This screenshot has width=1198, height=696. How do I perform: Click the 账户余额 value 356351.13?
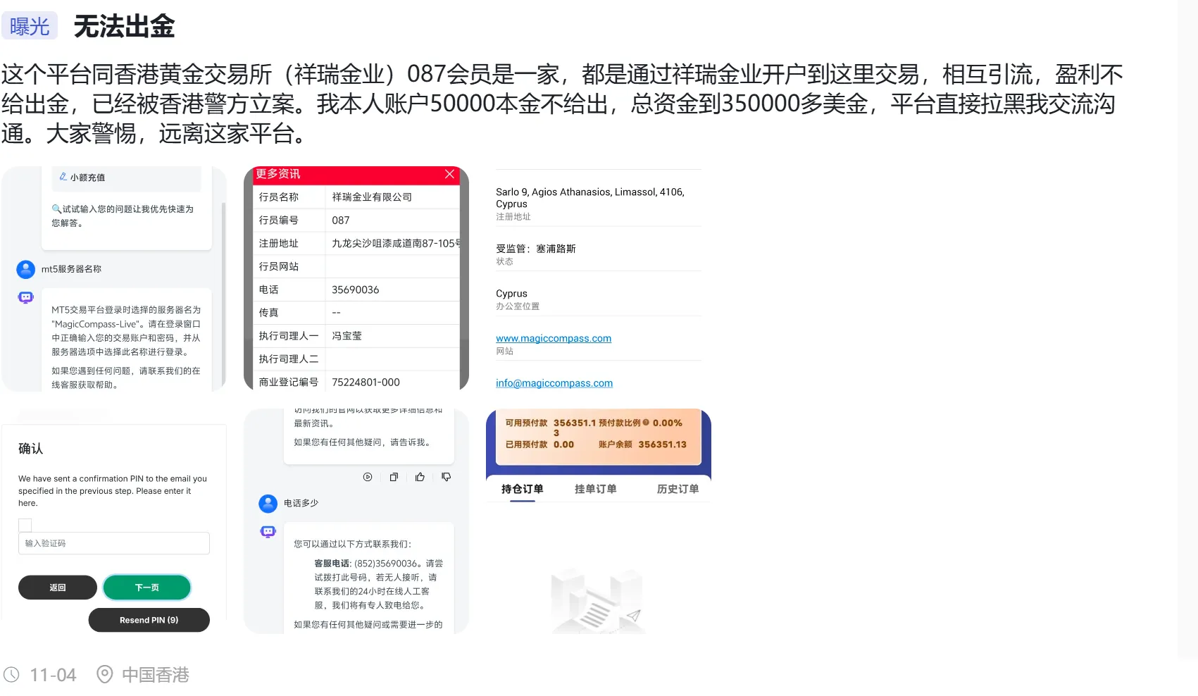coord(663,445)
